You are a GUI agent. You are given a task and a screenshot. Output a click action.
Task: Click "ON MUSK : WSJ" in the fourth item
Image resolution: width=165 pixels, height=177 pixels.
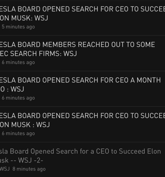pos(25,124)
